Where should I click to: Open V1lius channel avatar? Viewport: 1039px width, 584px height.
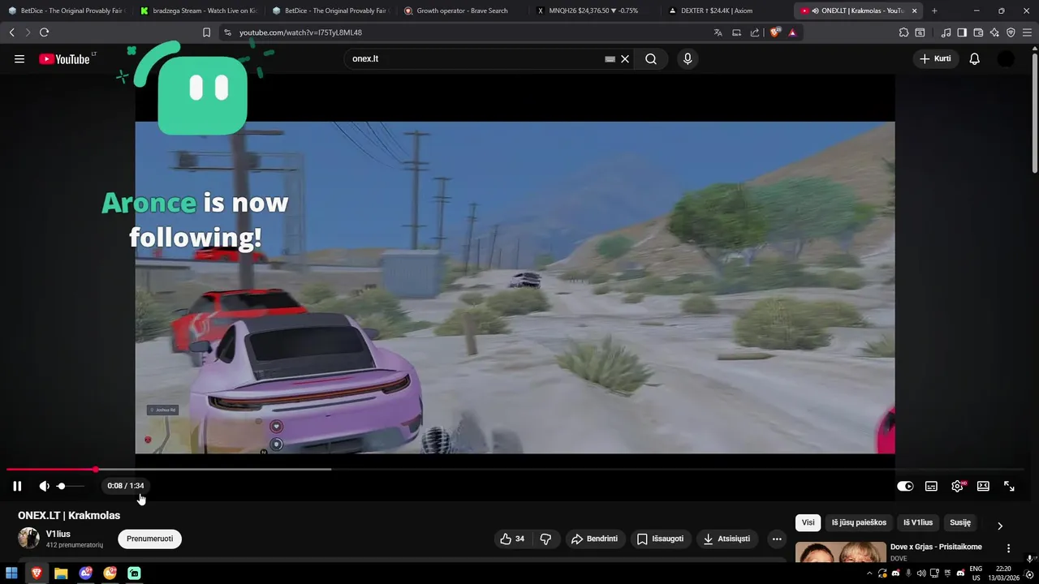coord(28,539)
